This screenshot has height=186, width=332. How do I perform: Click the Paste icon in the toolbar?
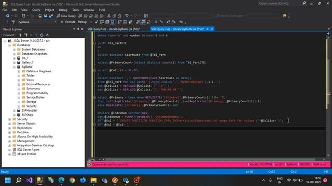pyautogui.click(x=119, y=16)
